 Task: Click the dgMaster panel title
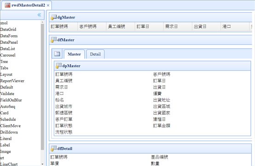[x=66, y=17]
